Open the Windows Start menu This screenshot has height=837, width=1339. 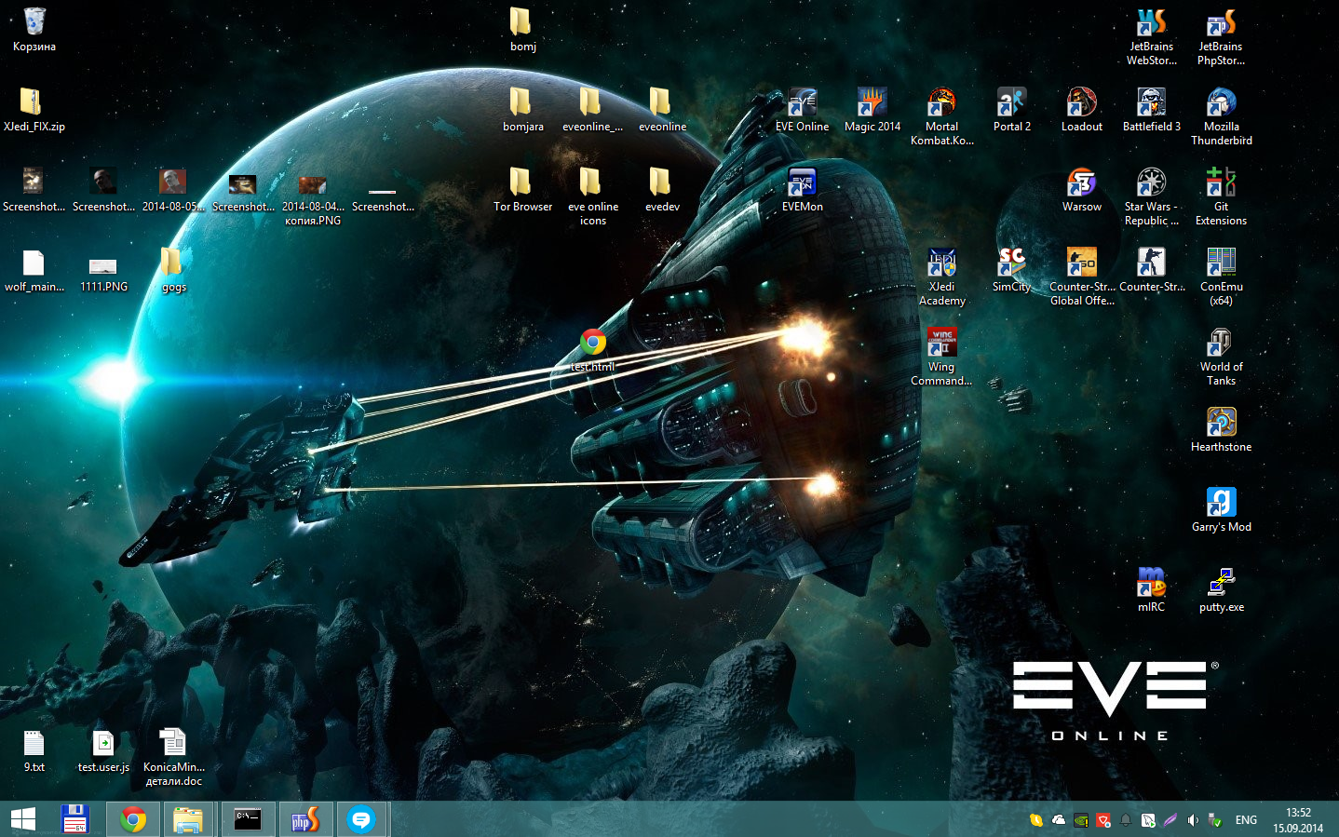click(23, 819)
